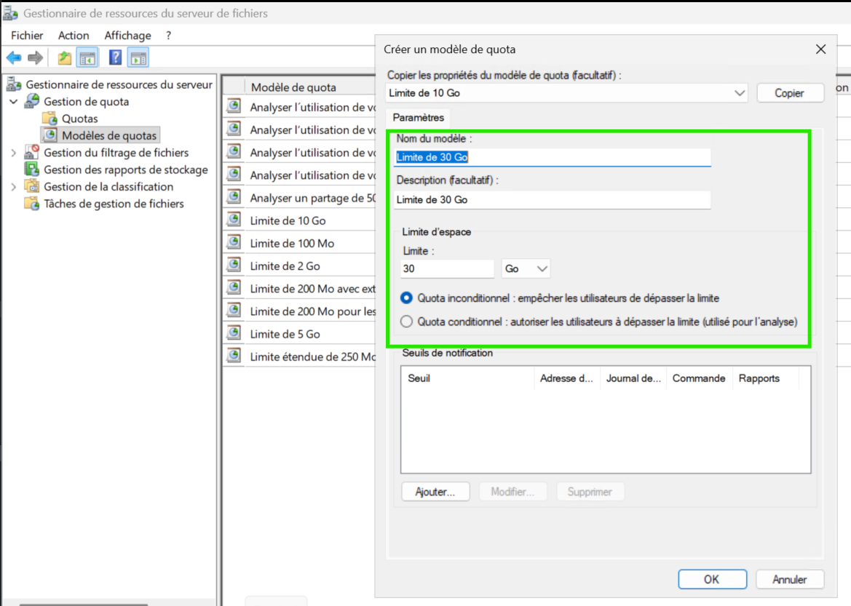Image resolution: width=851 pixels, height=606 pixels.
Task: Open the Go unit dropdown
Action: click(526, 269)
